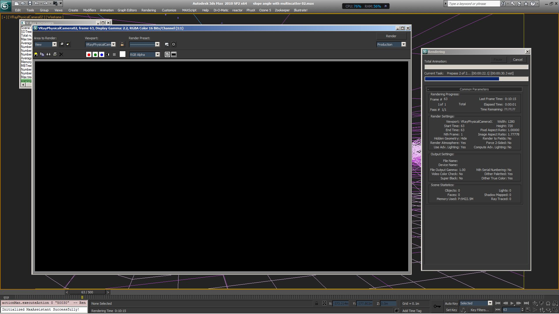Image resolution: width=559 pixels, height=314 pixels.
Task: Open Environment and Effects dialog icon
Action: coord(174,44)
